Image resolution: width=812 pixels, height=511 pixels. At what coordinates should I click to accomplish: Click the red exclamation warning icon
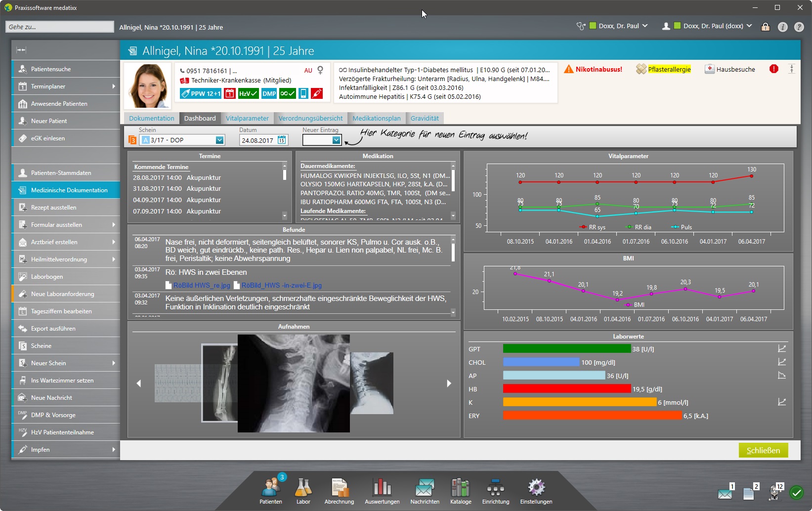click(773, 69)
